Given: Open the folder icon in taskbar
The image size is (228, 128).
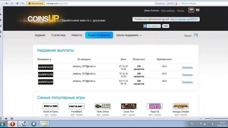Looking at the screenshot, I should point(44,124).
